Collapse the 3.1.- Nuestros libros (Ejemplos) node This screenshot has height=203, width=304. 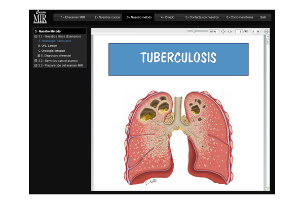click(x=35, y=37)
